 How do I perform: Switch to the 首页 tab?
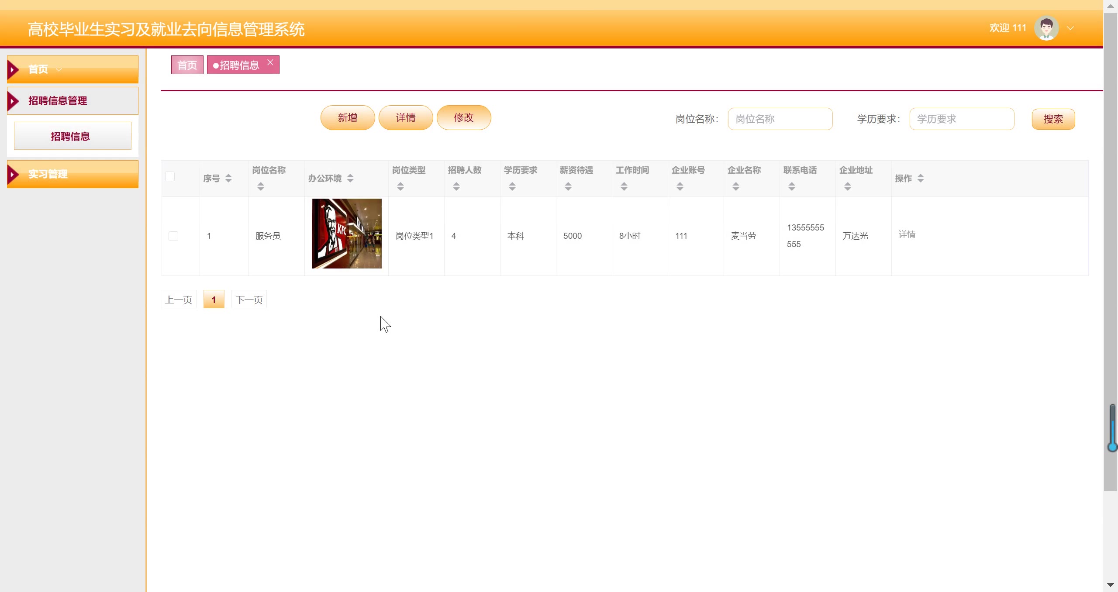tap(187, 65)
